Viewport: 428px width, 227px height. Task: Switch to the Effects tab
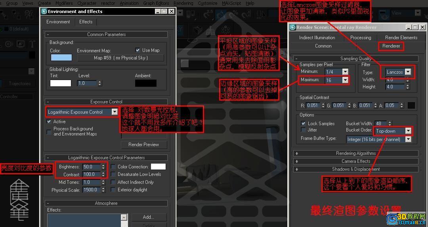pos(86,22)
